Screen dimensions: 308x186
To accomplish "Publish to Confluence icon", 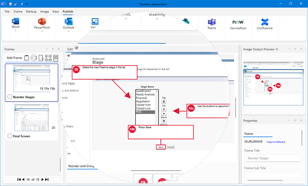I will click(x=265, y=22).
